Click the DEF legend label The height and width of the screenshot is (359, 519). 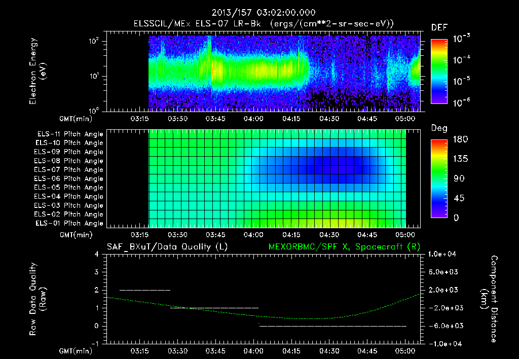(x=439, y=27)
